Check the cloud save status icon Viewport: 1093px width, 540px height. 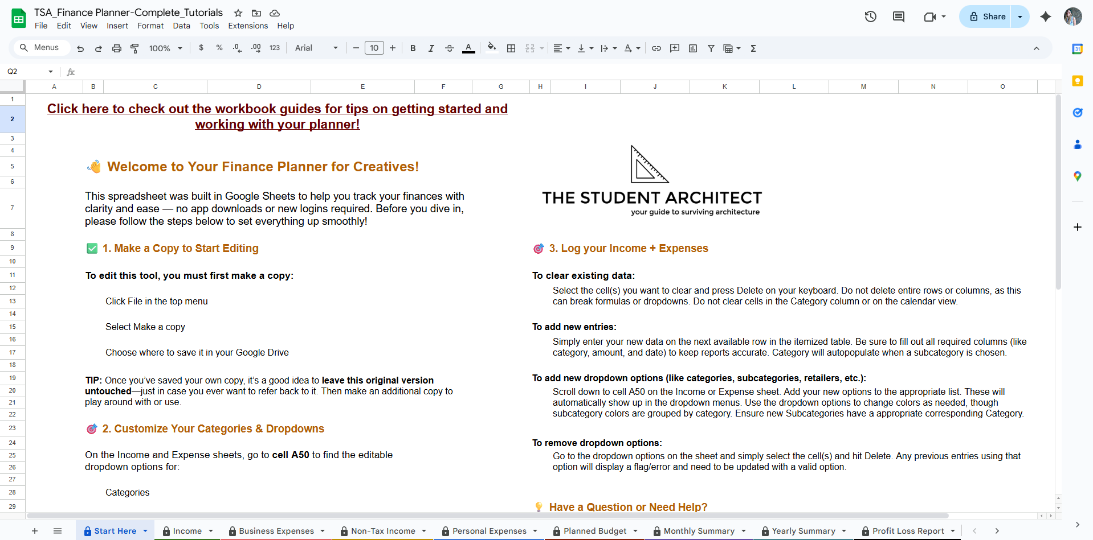(275, 13)
